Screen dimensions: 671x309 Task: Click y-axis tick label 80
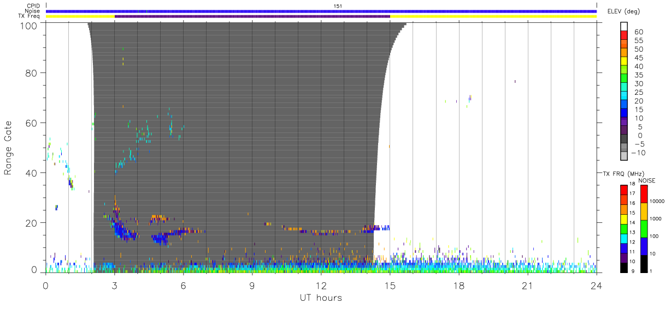[32, 72]
